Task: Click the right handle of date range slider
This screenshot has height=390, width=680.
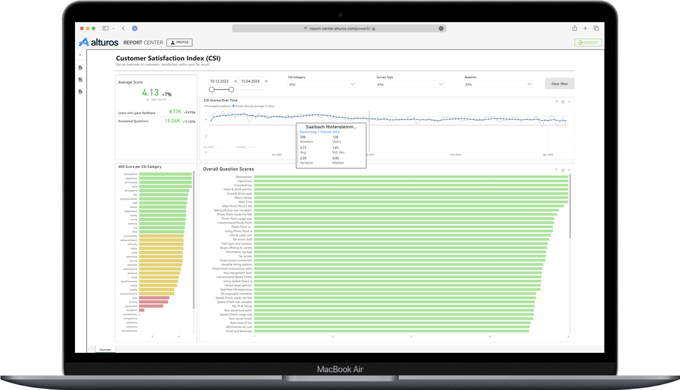Action: (231, 89)
